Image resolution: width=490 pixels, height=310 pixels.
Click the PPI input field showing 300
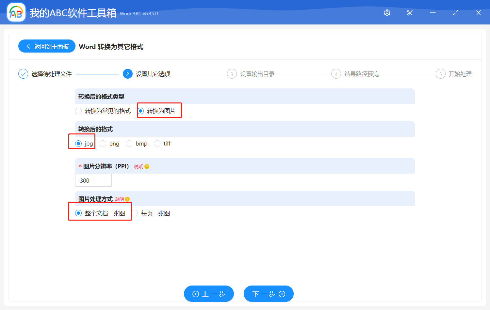(x=93, y=180)
